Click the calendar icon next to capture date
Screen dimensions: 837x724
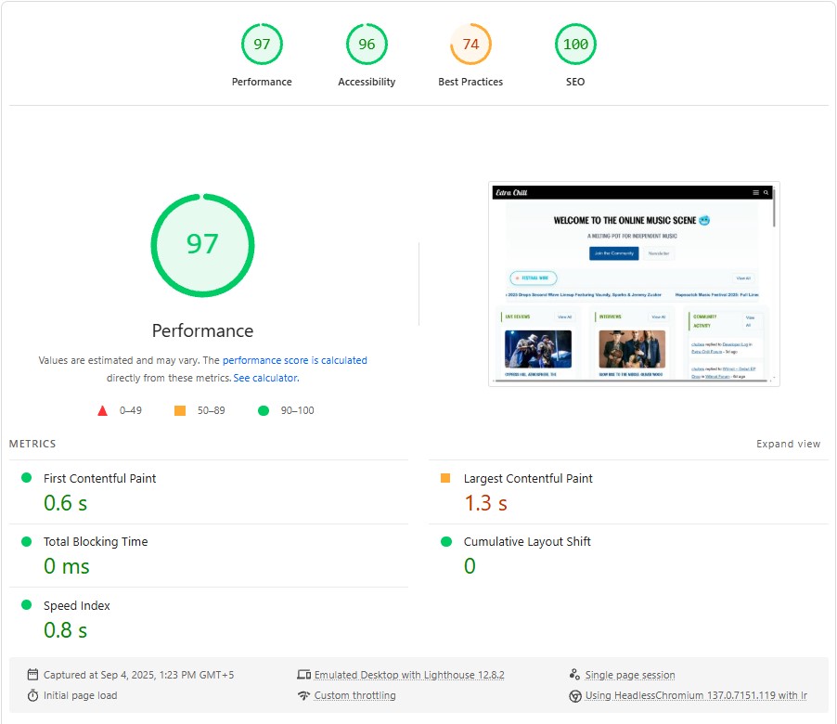[31, 675]
